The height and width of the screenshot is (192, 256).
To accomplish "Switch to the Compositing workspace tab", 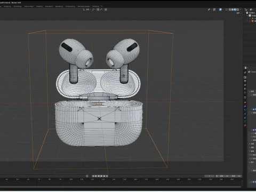I will coord(70,6).
